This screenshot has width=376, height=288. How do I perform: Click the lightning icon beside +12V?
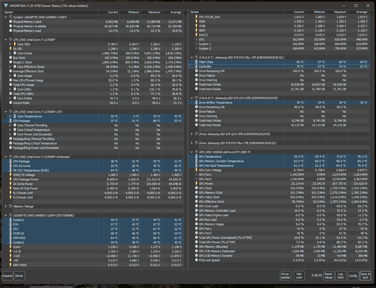11,256
